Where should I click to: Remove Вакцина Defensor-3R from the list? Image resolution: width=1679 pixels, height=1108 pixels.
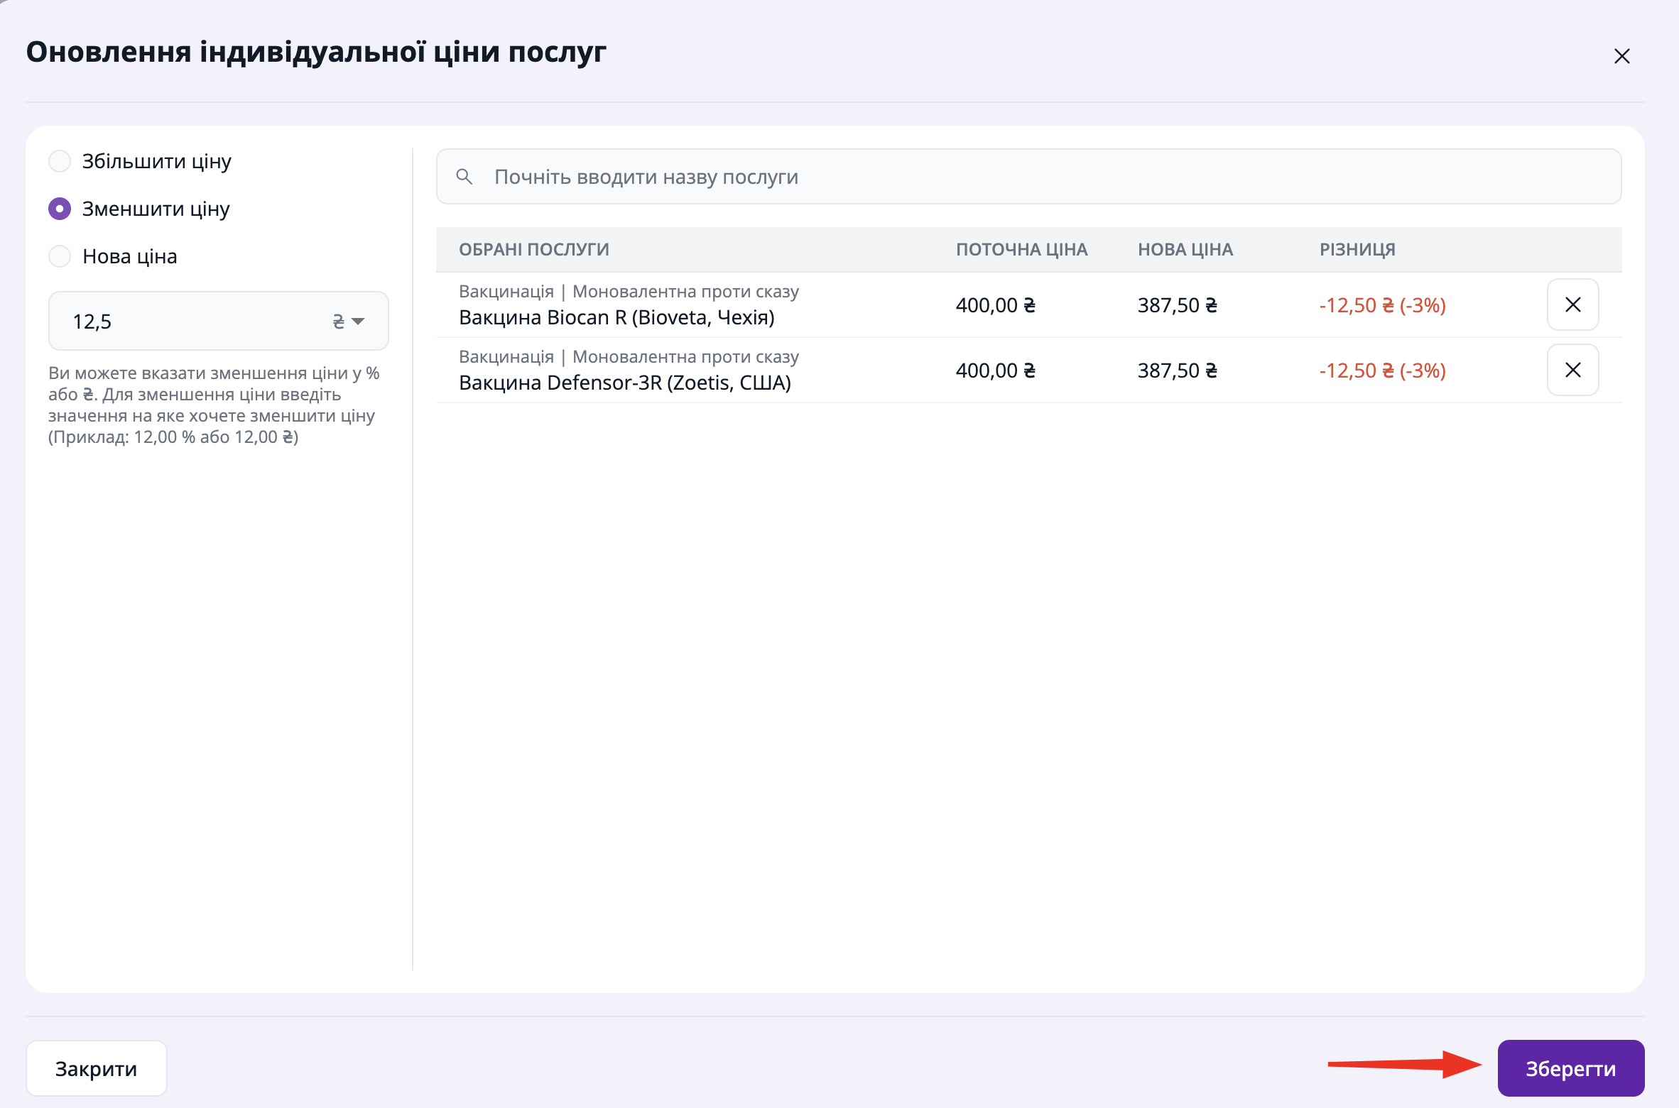[x=1572, y=370]
